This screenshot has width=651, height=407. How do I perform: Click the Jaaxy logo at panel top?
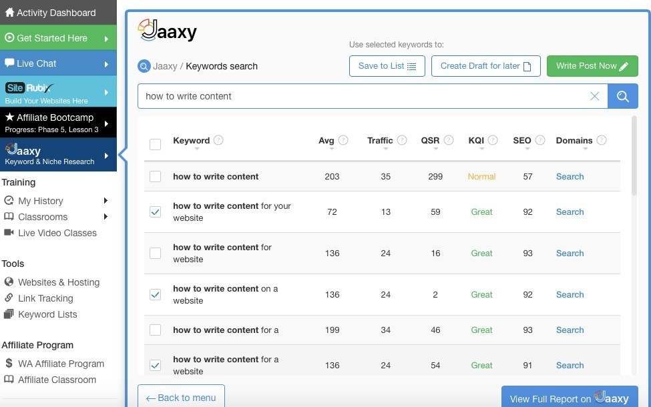168,30
